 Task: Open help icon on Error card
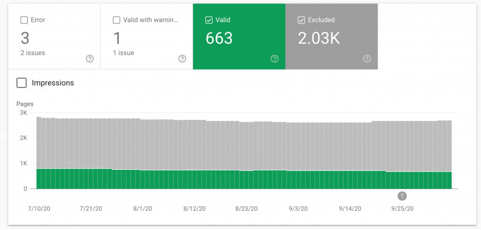pyautogui.click(x=90, y=59)
